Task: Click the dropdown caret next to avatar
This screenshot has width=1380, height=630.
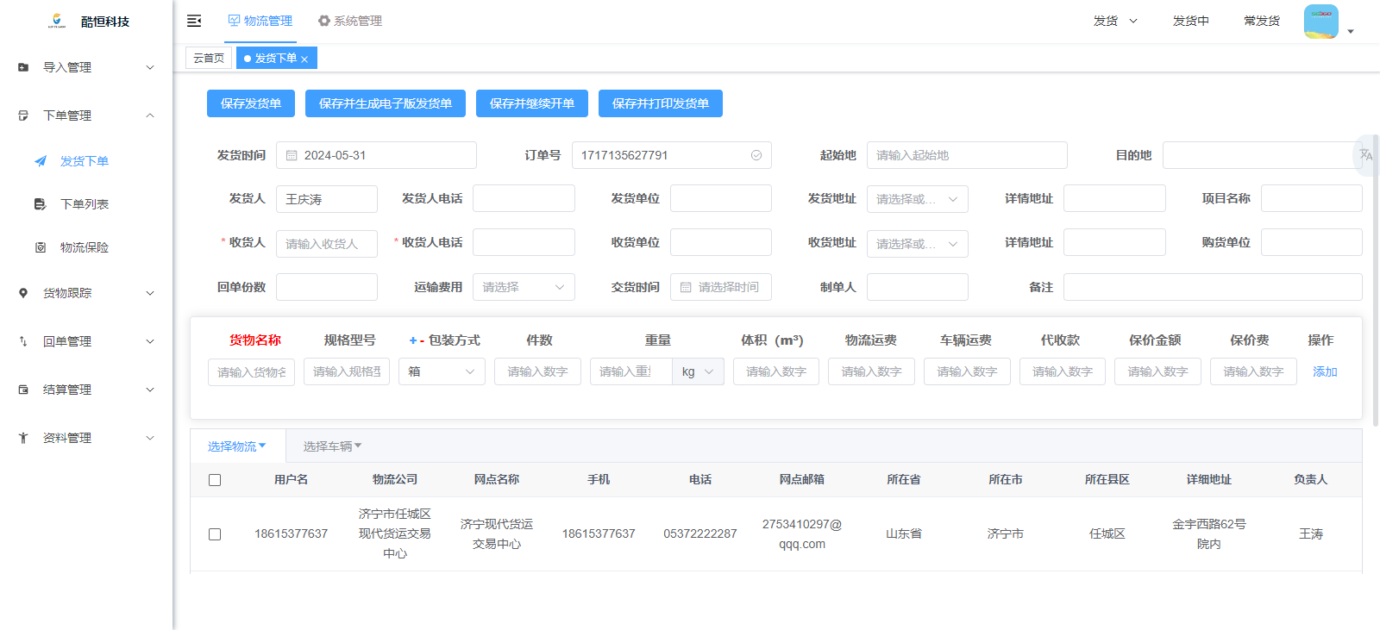Action: pyautogui.click(x=1351, y=31)
